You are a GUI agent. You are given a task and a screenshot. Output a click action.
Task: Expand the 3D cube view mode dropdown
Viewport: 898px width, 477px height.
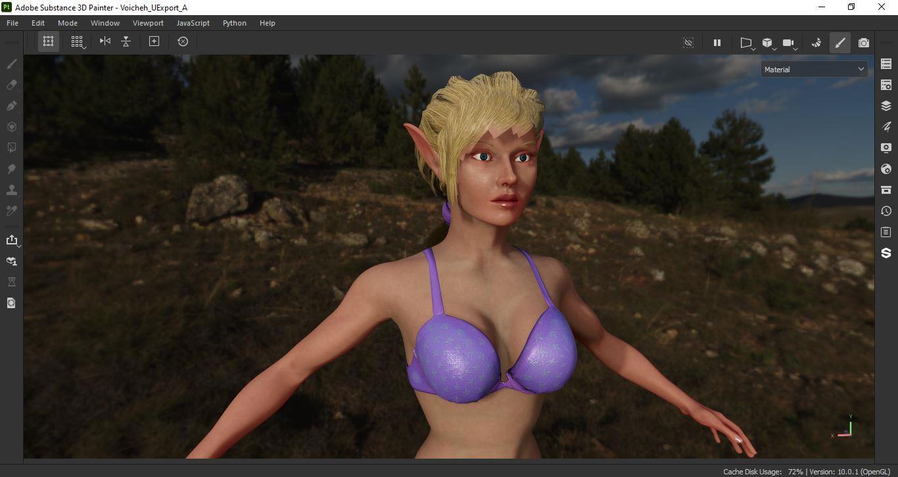point(768,43)
